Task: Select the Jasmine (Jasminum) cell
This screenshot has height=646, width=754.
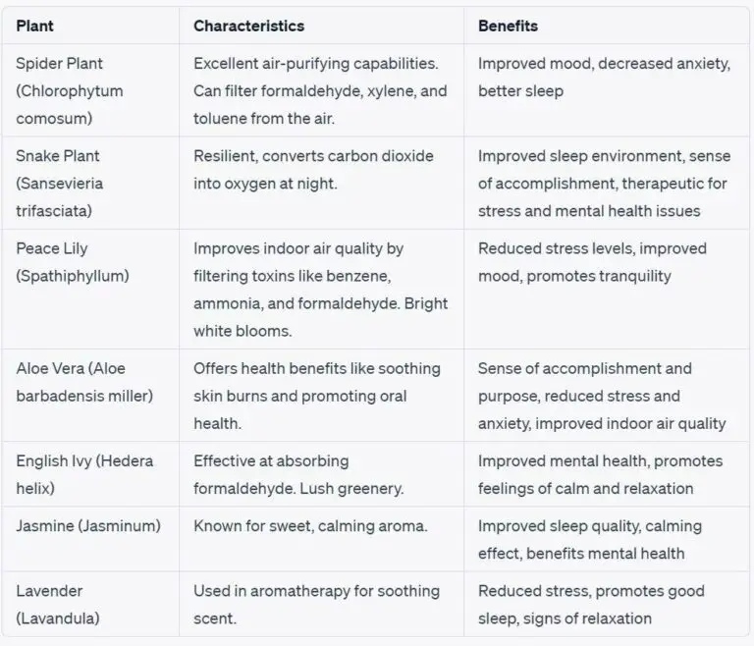Action: click(85, 526)
